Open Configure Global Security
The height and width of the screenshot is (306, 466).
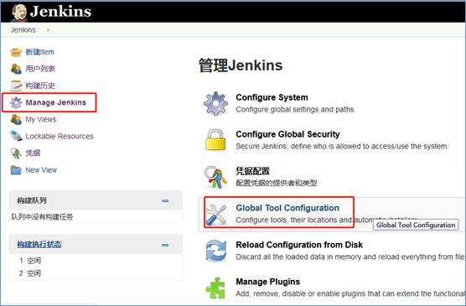point(287,134)
